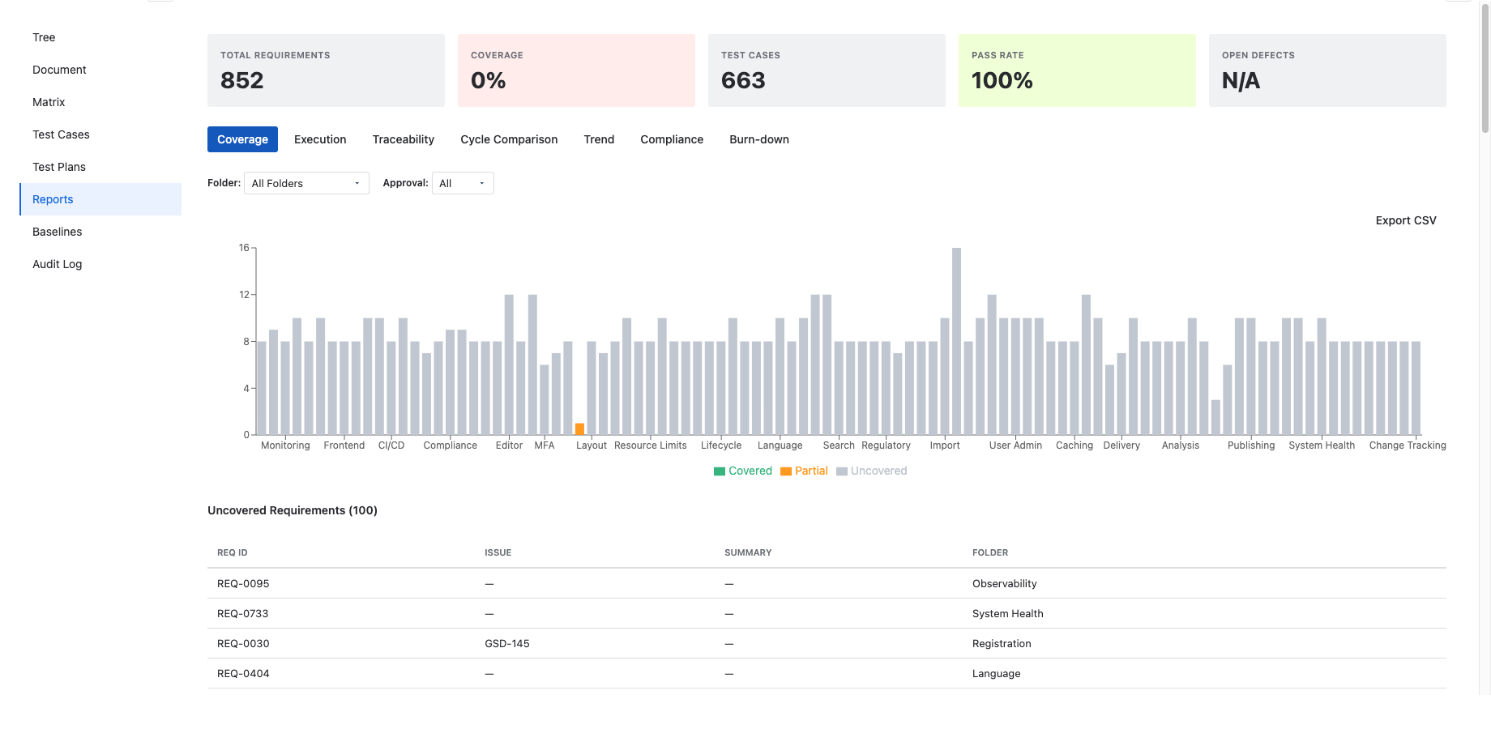Toggle the Covered legend entry

pos(742,471)
